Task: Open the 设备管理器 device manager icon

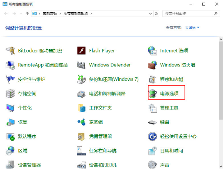Action: click(x=10, y=165)
